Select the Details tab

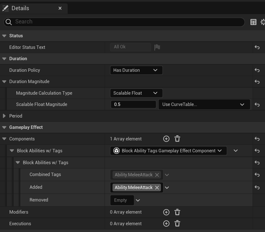point(20,8)
